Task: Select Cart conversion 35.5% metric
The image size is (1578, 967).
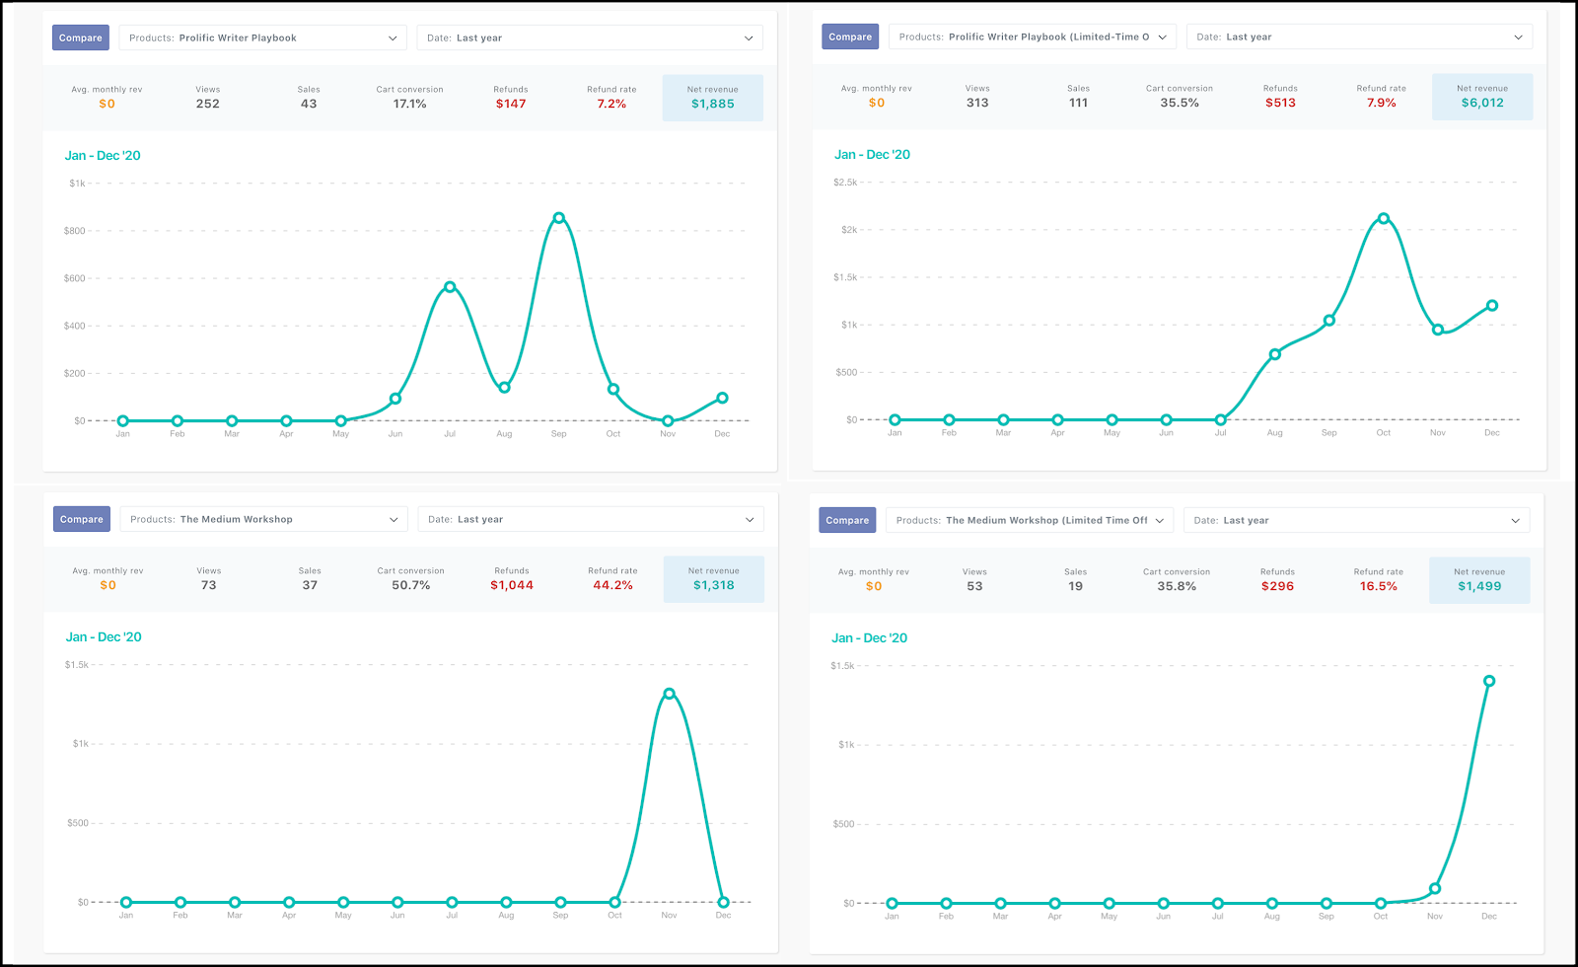Action: pos(1180,97)
